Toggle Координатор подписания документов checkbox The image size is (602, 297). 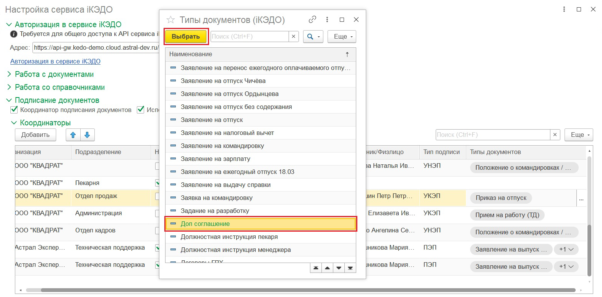tap(14, 110)
